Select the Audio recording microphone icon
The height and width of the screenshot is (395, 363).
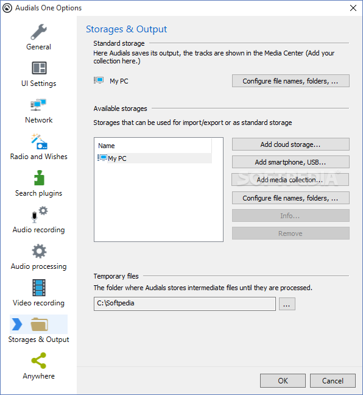point(39,215)
